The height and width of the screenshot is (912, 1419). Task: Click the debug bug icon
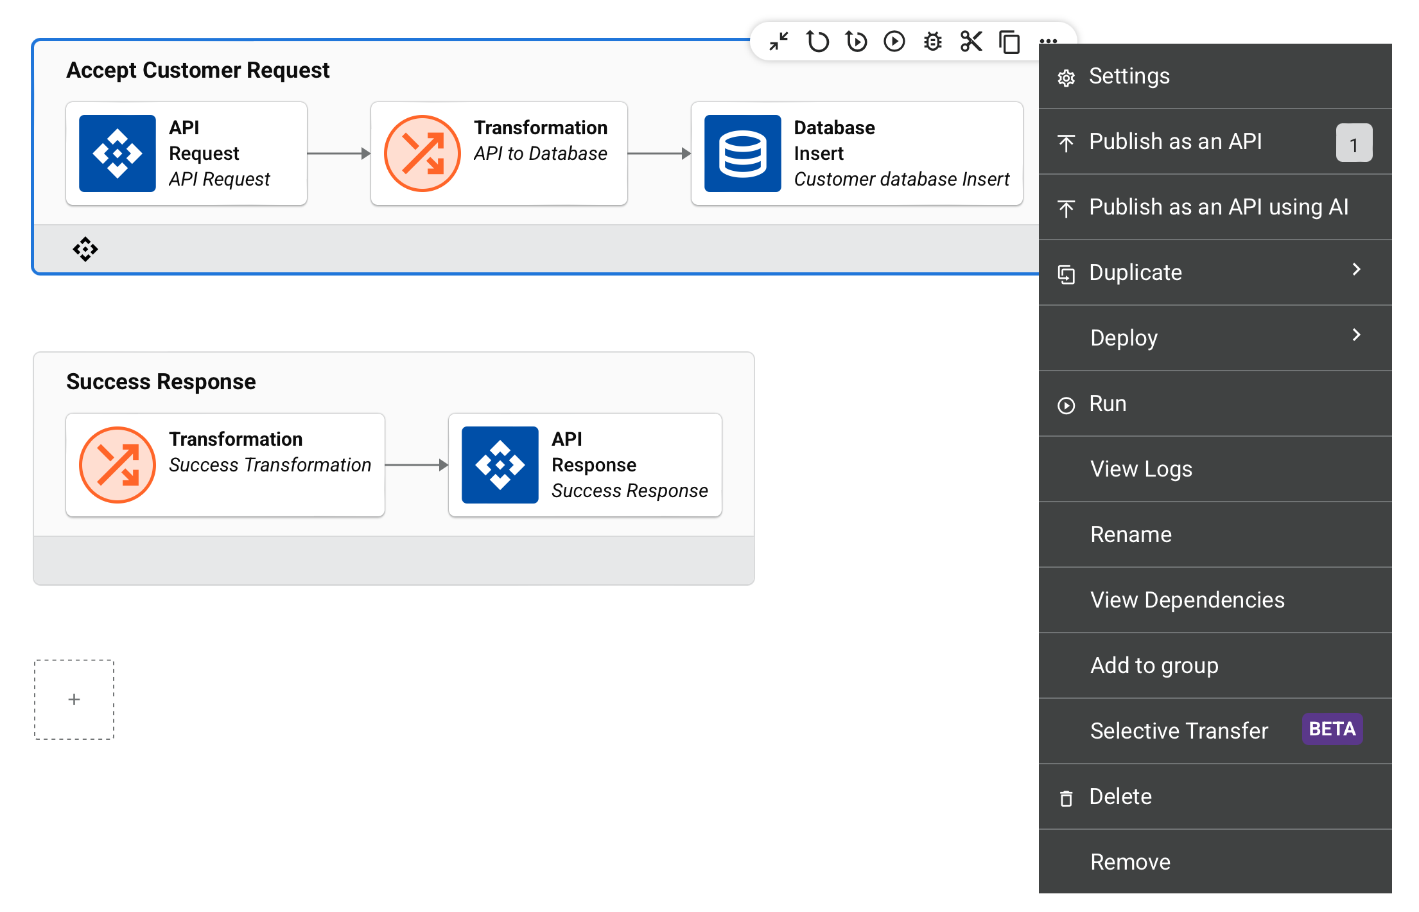pos(932,42)
